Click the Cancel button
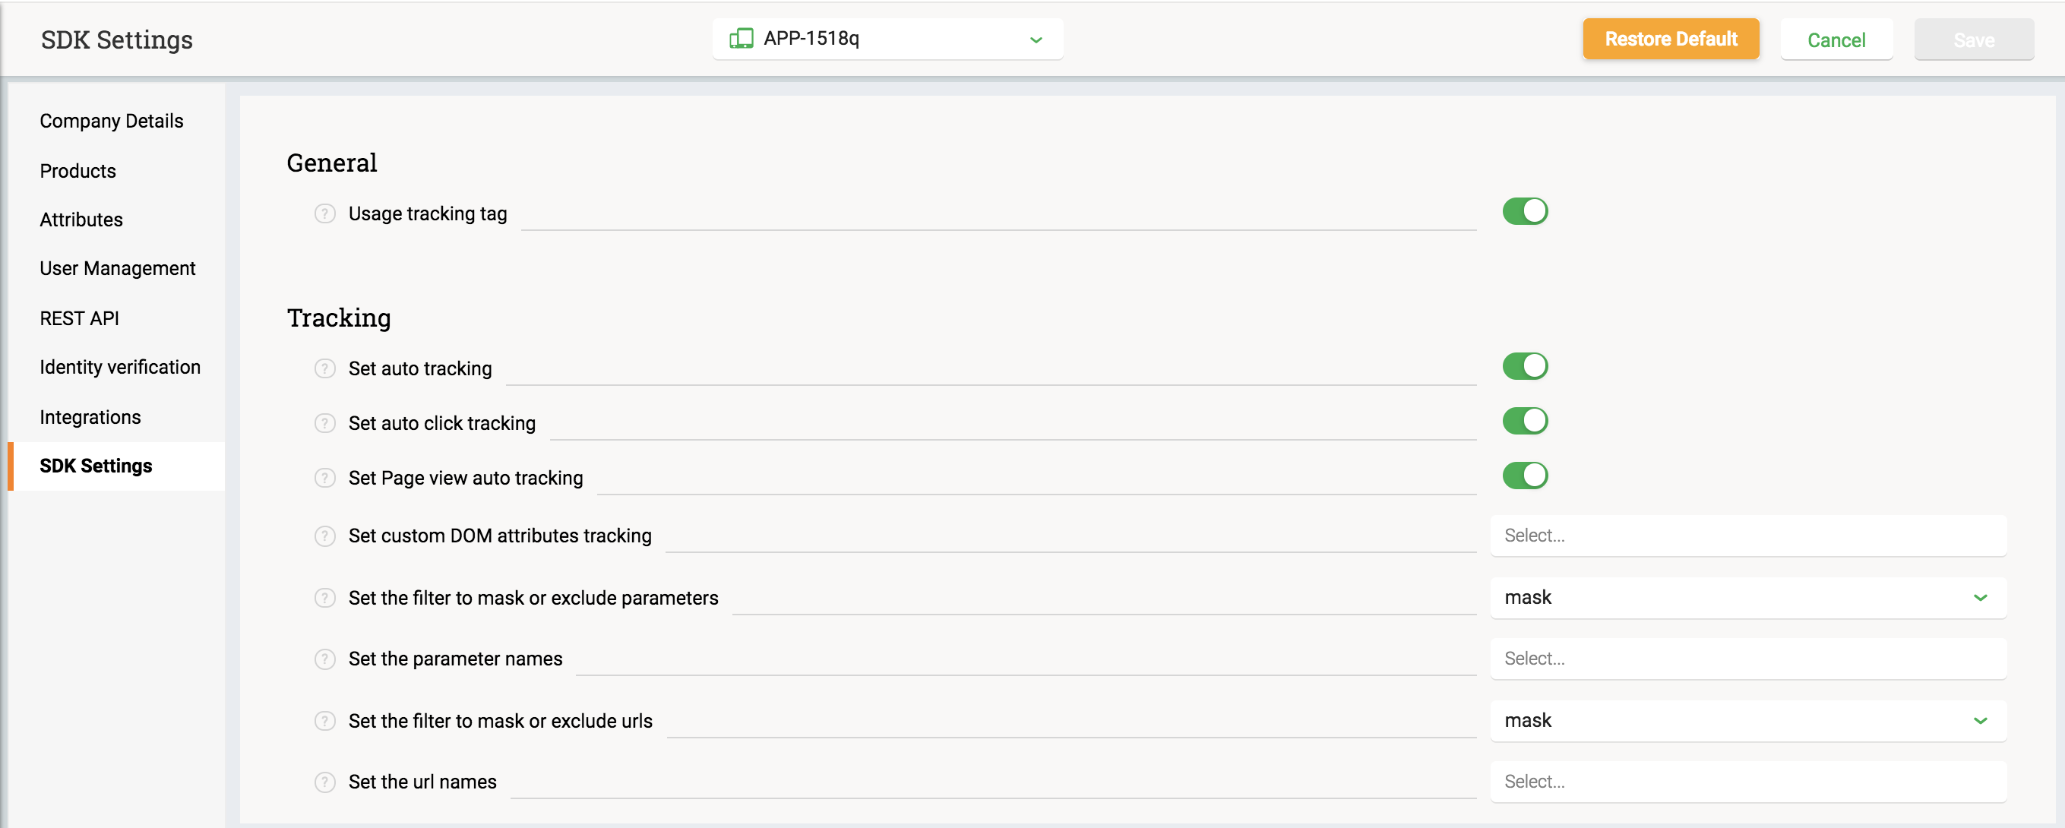Viewport: 2065px width, 828px height. pyautogui.click(x=1836, y=40)
